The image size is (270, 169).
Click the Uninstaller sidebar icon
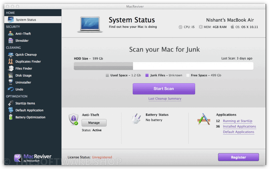click(11, 82)
